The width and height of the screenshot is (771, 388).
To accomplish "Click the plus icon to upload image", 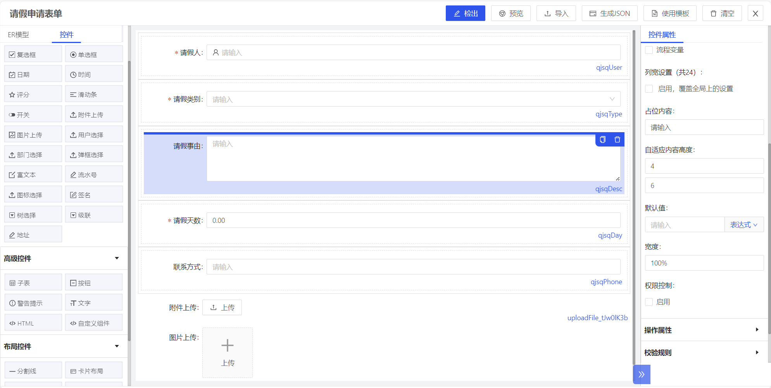I will [228, 345].
